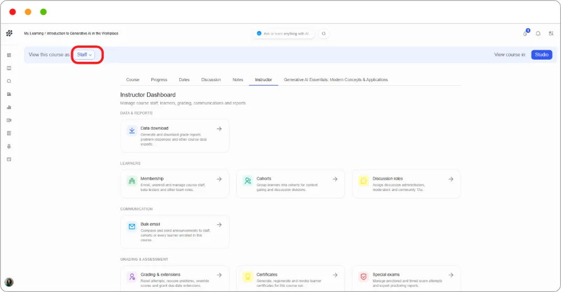561x292 pixels.
Task: Click the arrow on Grading & extensions card
Action: coord(219,275)
